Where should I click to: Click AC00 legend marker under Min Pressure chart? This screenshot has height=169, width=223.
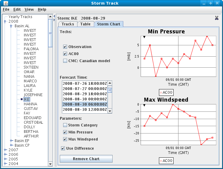pos(161,92)
